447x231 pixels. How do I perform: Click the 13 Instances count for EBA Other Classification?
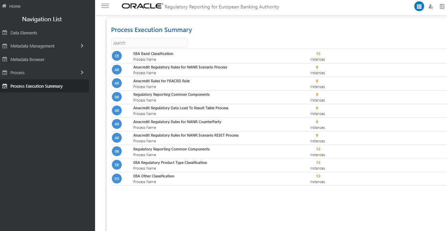point(317,178)
